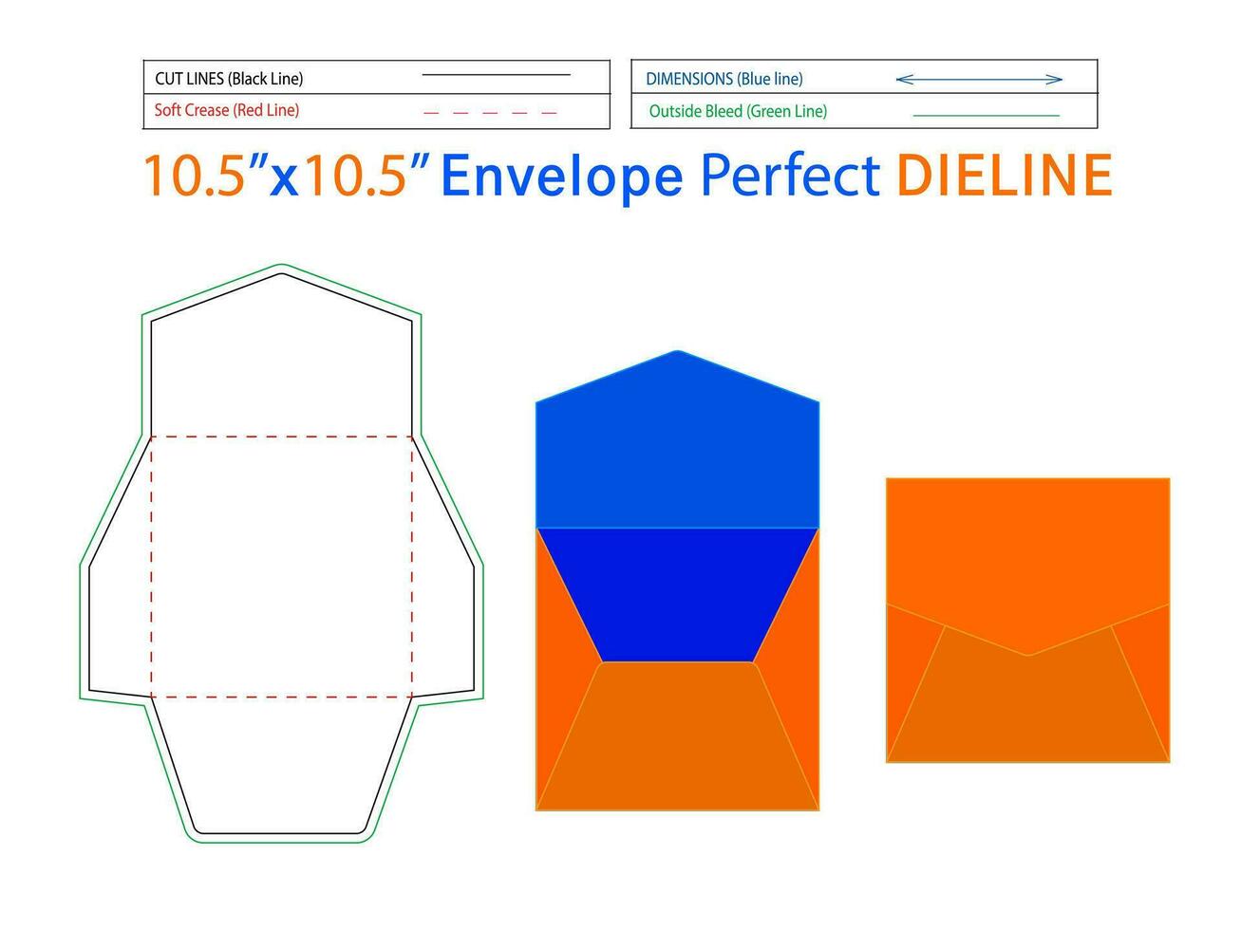Screen dimensions: 1241x930
Task: Select the black cut line sample
Action: click(497, 73)
